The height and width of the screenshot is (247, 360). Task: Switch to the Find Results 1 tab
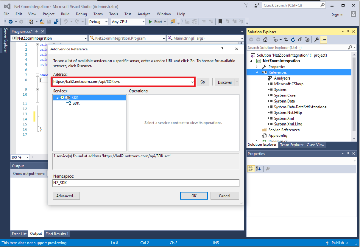(57, 234)
